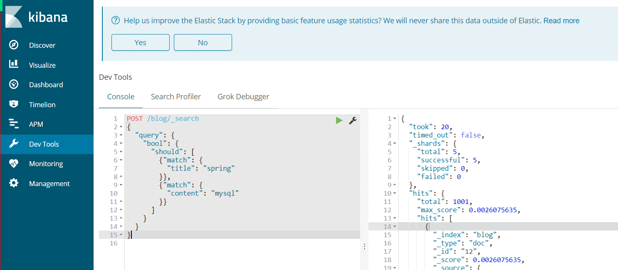
Task: Click the Dashboard gauge icon
Action: click(x=14, y=84)
